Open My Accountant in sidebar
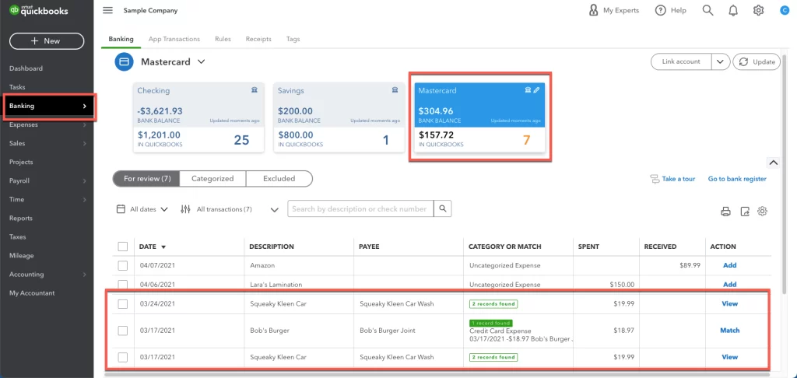This screenshot has height=378, width=797. click(32, 293)
